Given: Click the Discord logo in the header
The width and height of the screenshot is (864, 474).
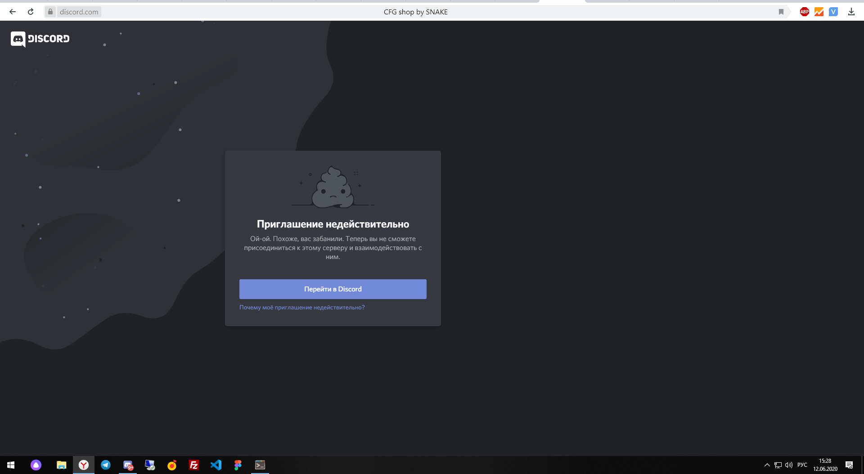Looking at the screenshot, I should tap(40, 39).
